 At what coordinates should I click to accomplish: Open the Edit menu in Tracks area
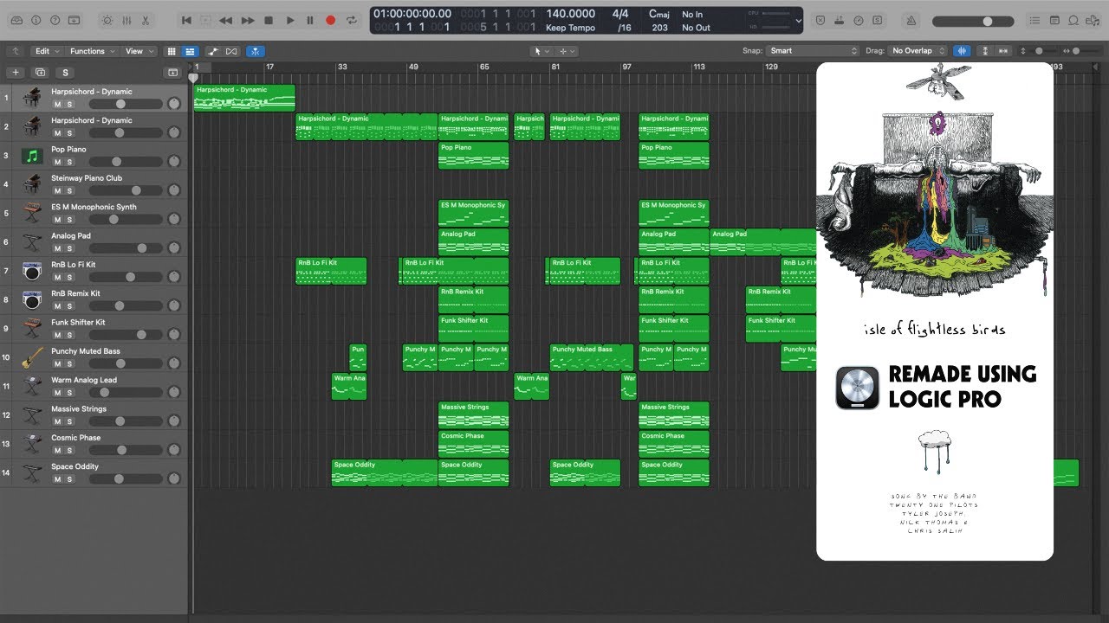[x=46, y=51]
